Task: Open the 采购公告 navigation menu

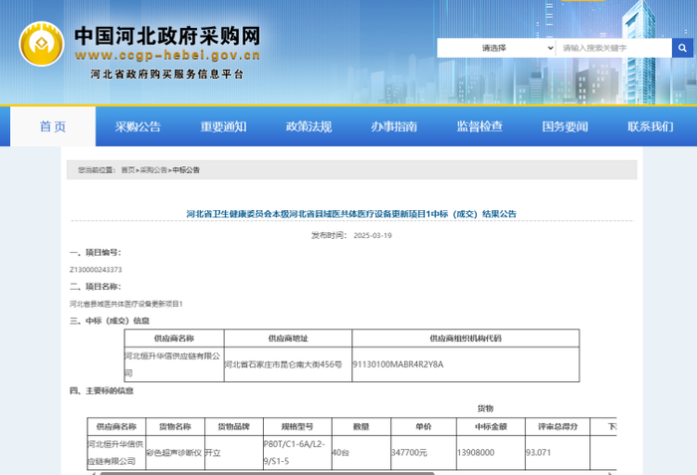Action: point(137,126)
